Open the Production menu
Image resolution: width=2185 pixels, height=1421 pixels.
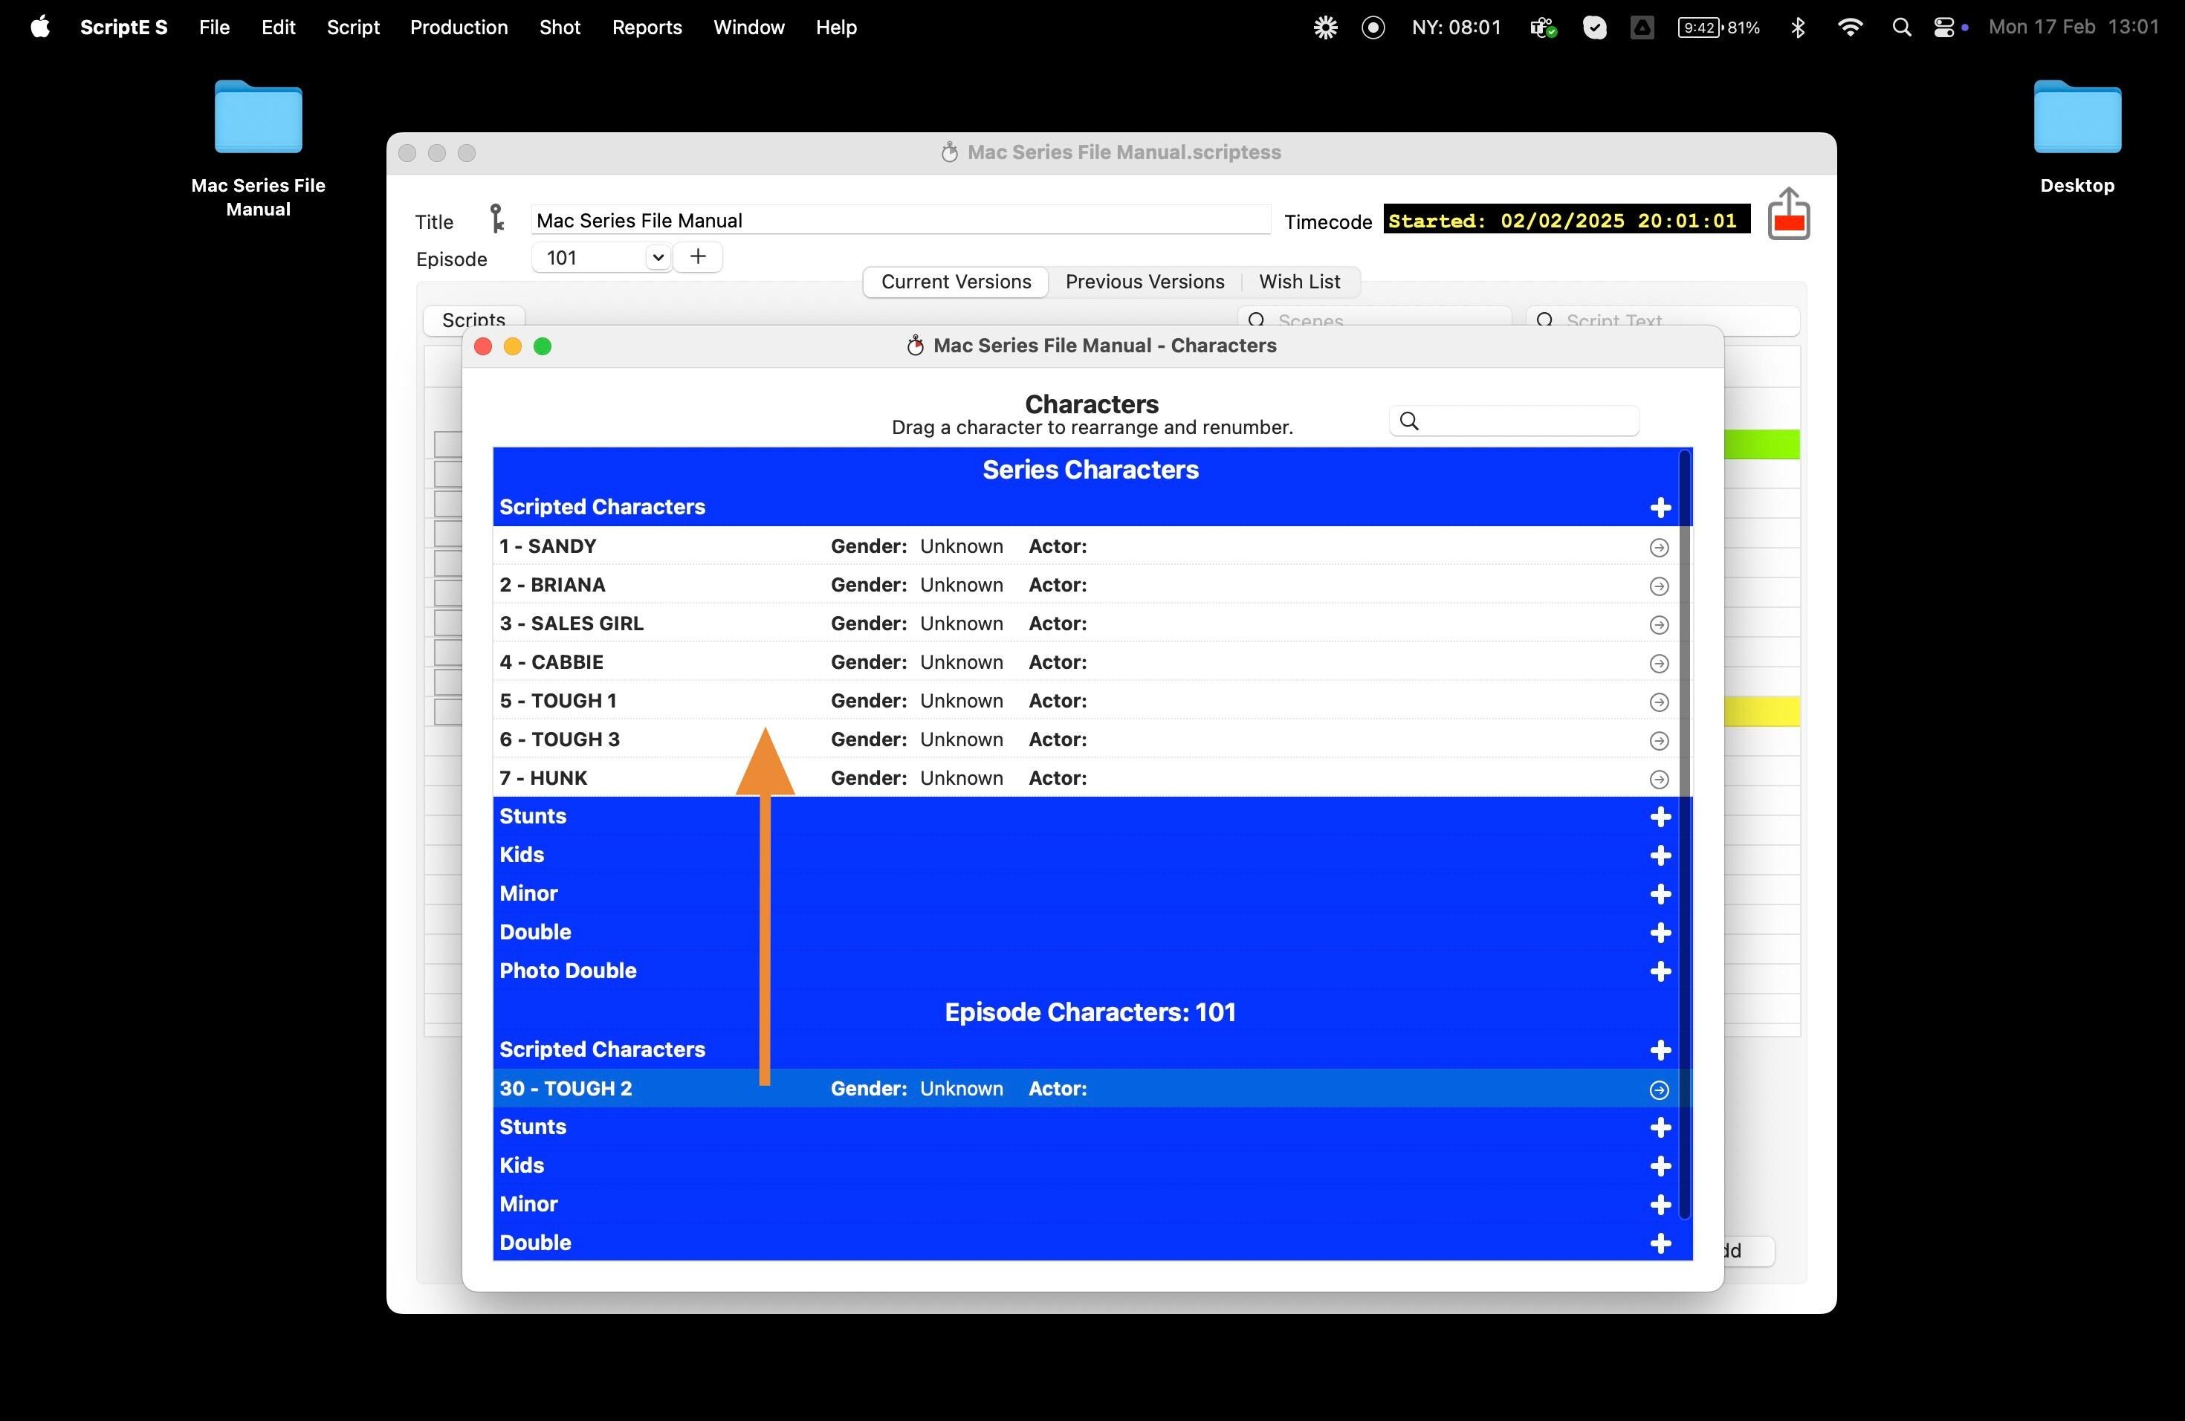coord(458,27)
